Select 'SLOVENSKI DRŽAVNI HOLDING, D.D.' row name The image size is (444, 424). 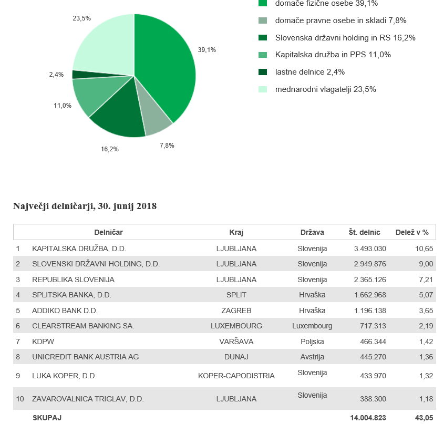tap(96, 264)
